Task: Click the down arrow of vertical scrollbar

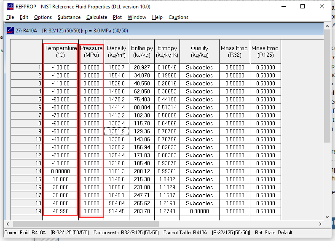Action: click(x=327, y=216)
